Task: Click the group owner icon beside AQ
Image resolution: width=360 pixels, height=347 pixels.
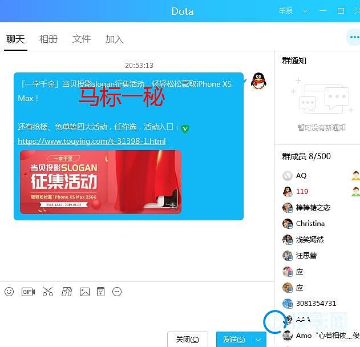Action: [x=355, y=176]
